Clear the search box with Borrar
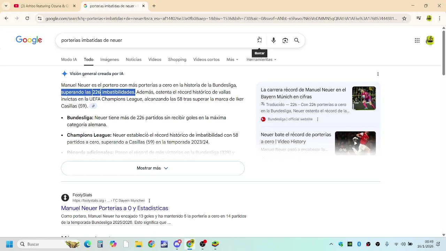Image resolution: width=446 pixels, height=251 pixels. [260, 40]
